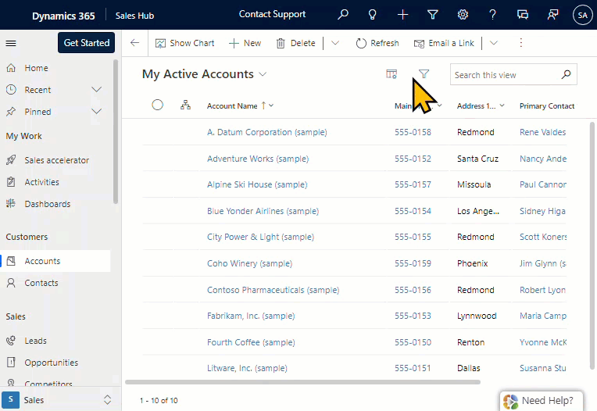Collapse the hamburger navigation menu
Screen dimensions: 597x411
[11, 43]
